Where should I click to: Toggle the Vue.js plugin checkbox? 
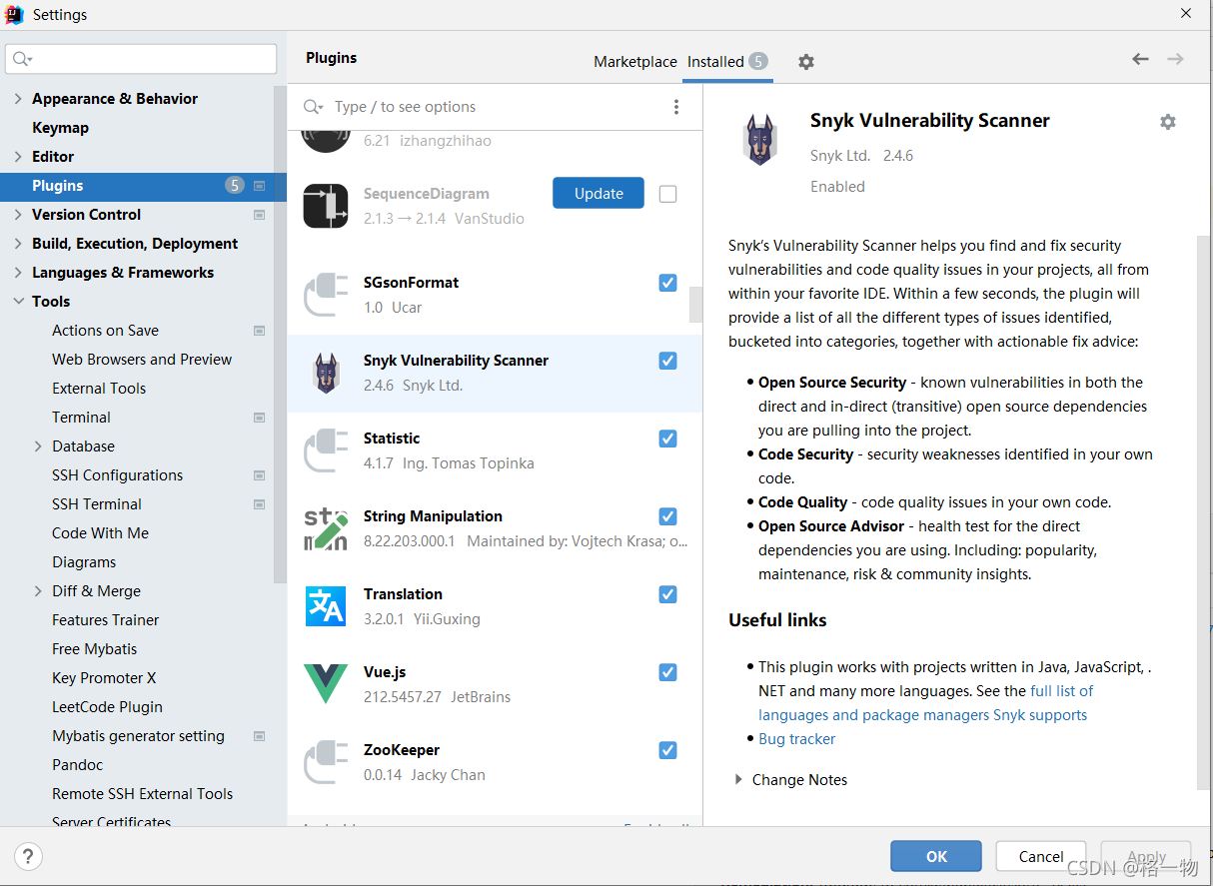[668, 672]
